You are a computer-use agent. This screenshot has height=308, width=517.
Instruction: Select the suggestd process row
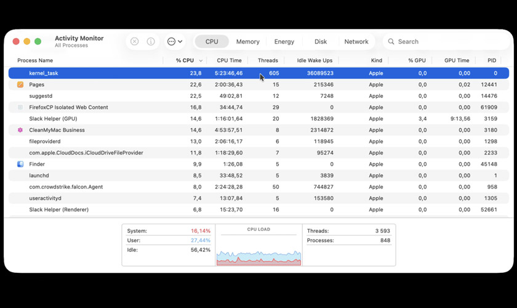click(x=258, y=96)
